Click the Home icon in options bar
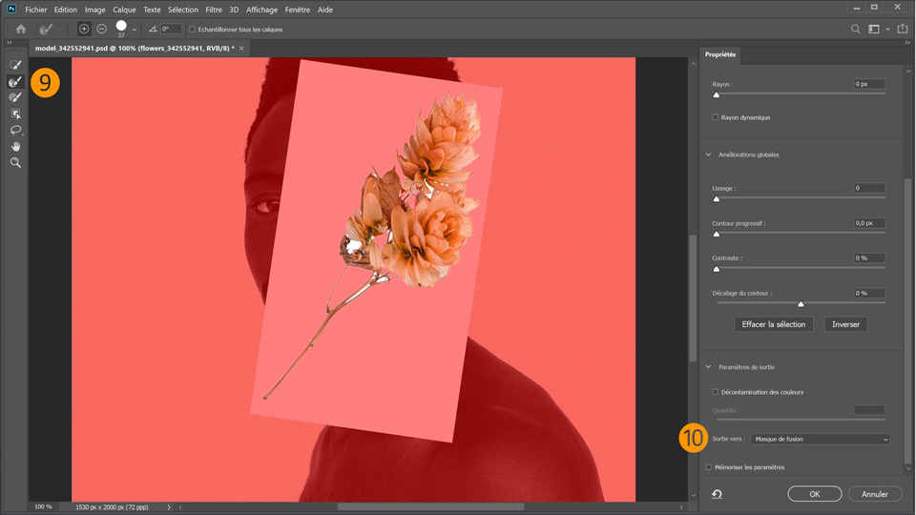Viewport: 916px width, 515px height. tap(21, 29)
